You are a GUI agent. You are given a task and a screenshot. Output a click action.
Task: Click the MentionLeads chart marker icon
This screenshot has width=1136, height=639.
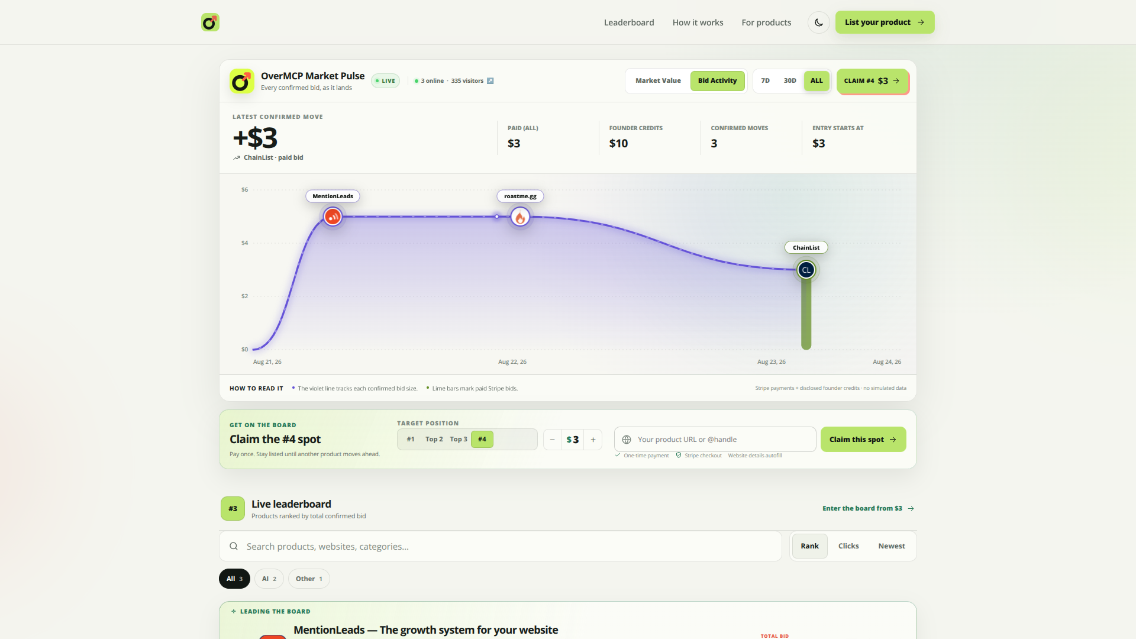click(333, 217)
